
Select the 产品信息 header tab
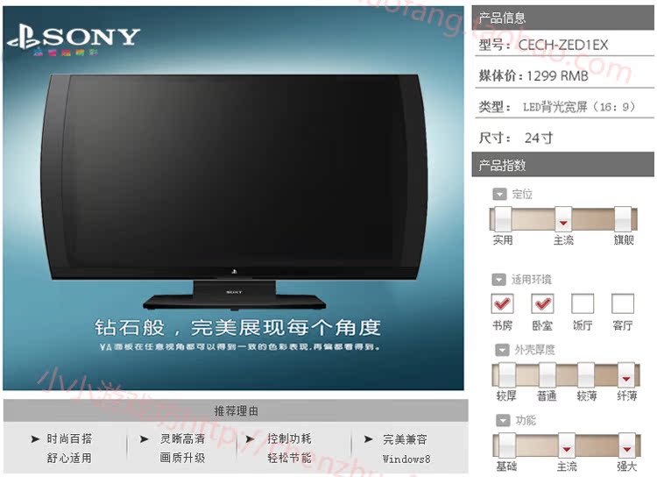[562, 18]
